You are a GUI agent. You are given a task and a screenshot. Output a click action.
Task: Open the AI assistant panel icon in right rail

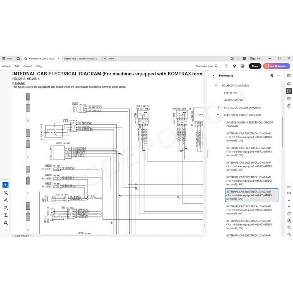[289, 75]
